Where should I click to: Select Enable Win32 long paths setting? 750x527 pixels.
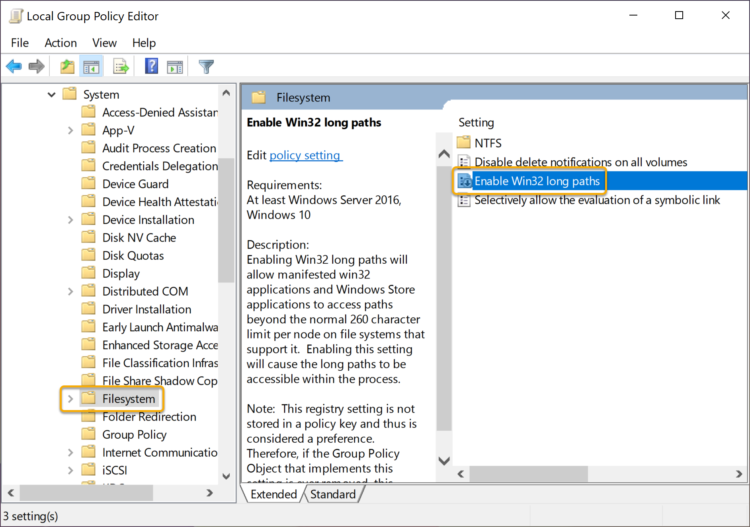coord(537,181)
